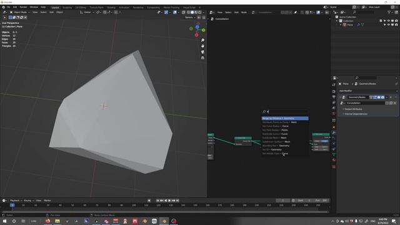
Task: Toggle modifier show in viewport button
Action: 379,97
